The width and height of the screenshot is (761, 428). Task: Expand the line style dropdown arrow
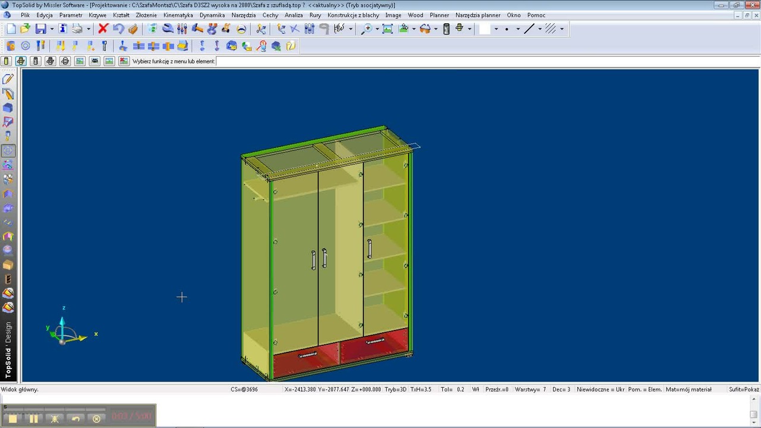tap(540, 29)
